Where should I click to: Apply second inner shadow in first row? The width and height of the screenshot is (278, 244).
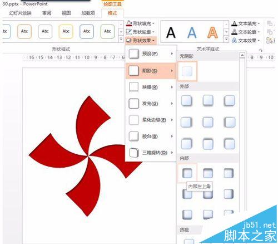click(208, 173)
